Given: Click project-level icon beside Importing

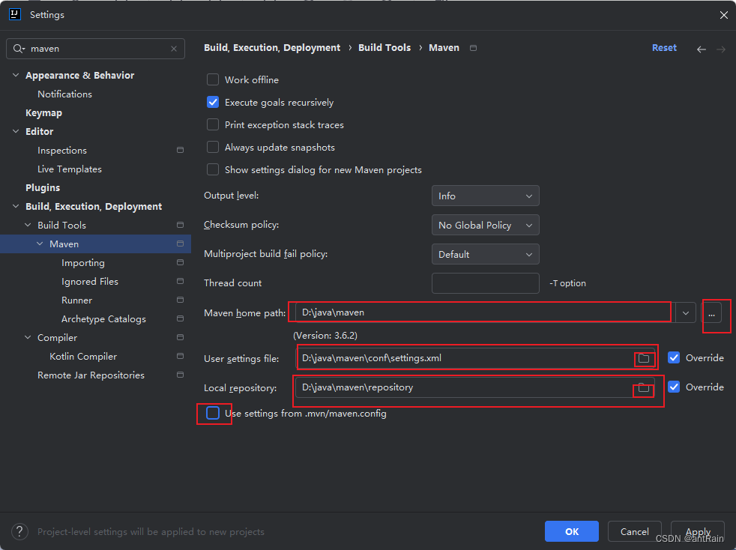Looking at the screenshot, I should [180, 263].
